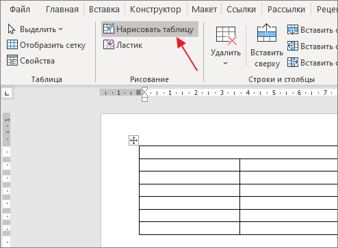Open the Рассылки ribbon tab
338x248 pixels.
[286, 10]
